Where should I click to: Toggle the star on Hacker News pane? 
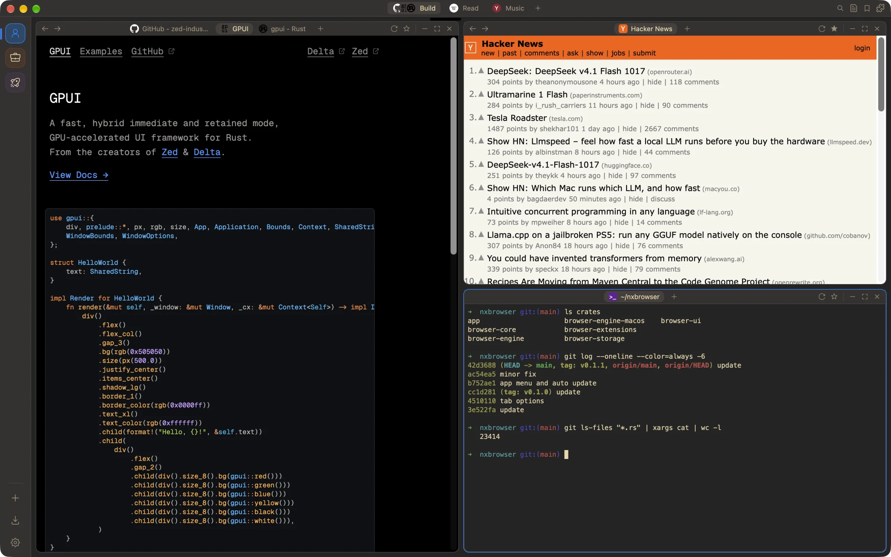tap(834, 29)
